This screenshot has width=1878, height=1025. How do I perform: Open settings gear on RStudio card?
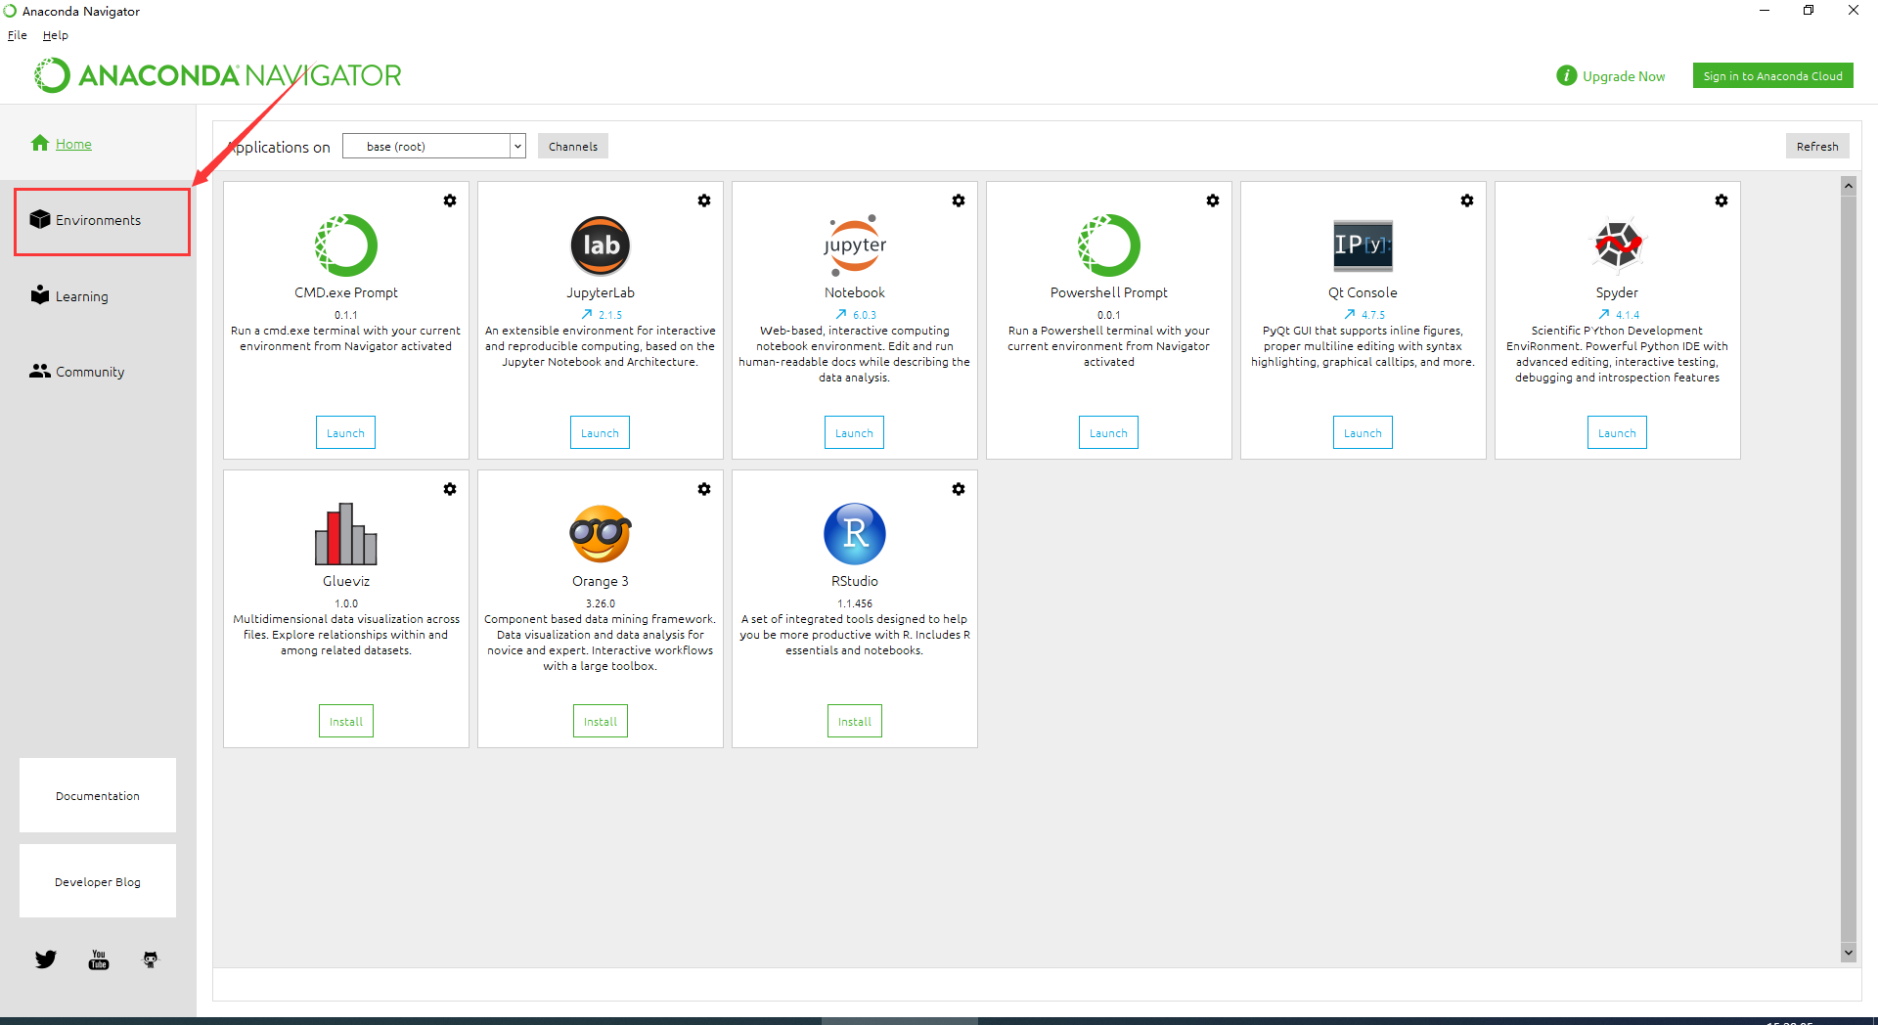[x=959, y=489]
